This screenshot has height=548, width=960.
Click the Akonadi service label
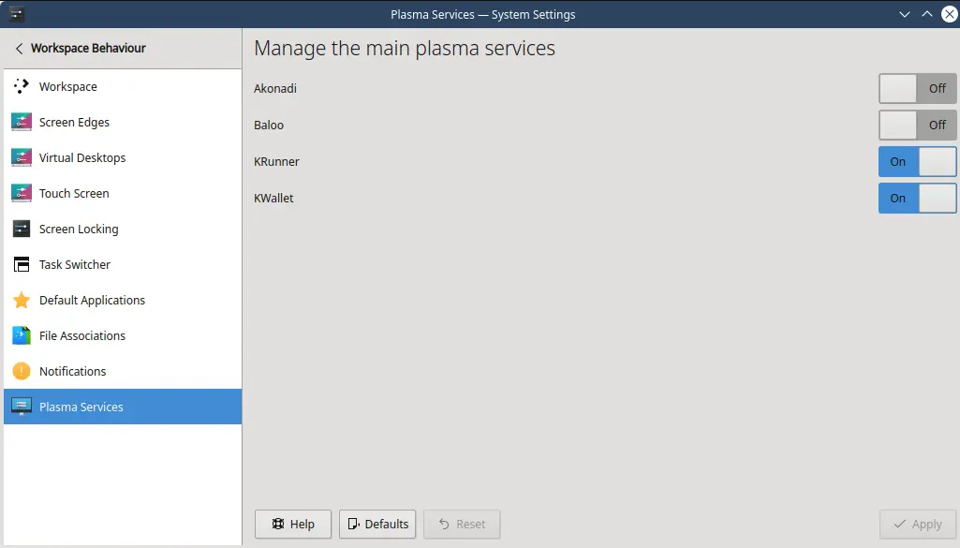pyautogui.click(x=275, y=88)
